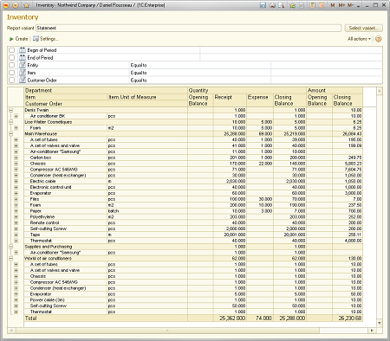Click the vertical scrollbar down arrow

380,323
